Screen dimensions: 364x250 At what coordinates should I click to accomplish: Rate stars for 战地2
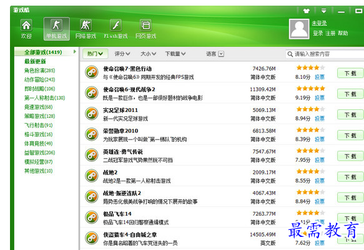[x=310, y=171]
